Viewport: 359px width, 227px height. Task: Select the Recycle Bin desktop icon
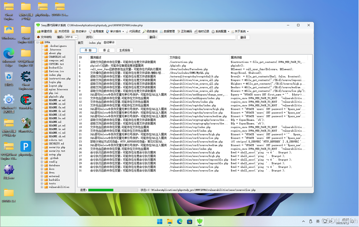click(x=9, y=79)
